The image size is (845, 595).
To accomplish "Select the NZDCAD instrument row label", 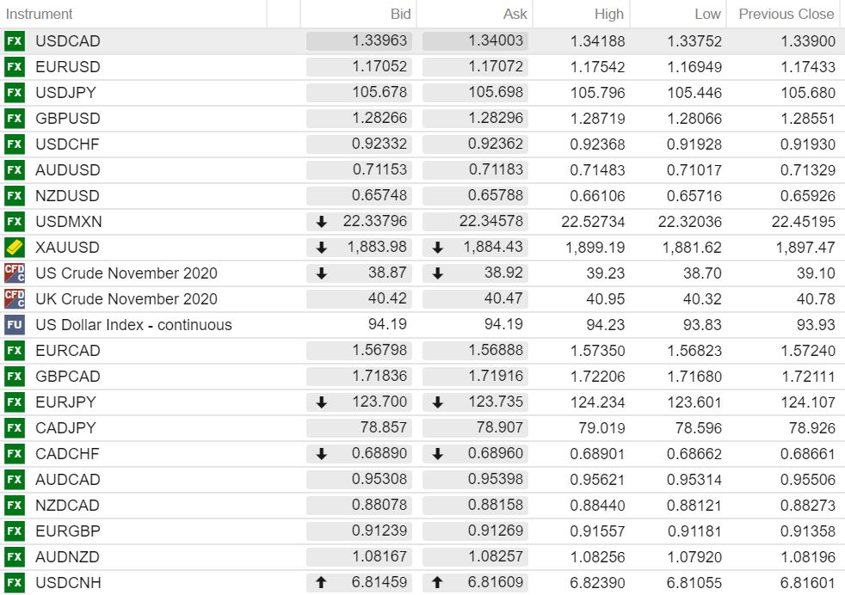I will 67,506.
